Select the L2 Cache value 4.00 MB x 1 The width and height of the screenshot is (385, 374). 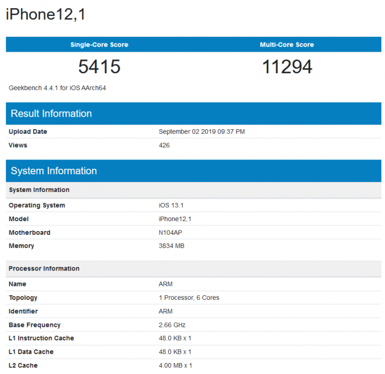point(175,365)
